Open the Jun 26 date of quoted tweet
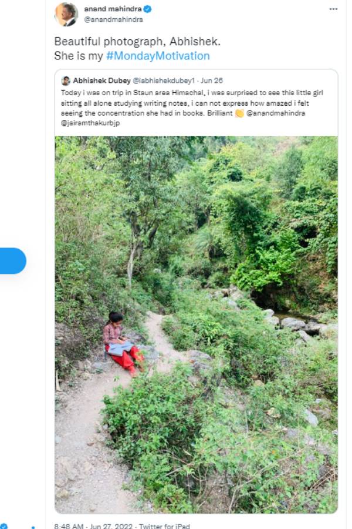 (x=212, y=81)
